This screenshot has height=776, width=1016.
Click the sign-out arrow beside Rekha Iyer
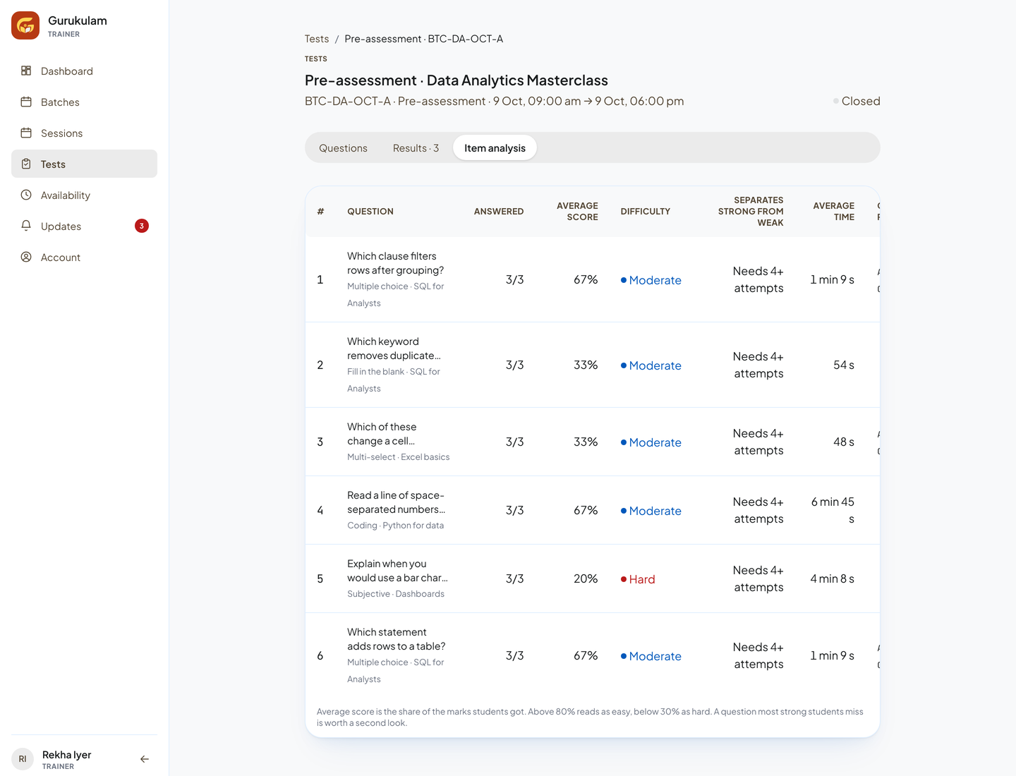[145, 759]
